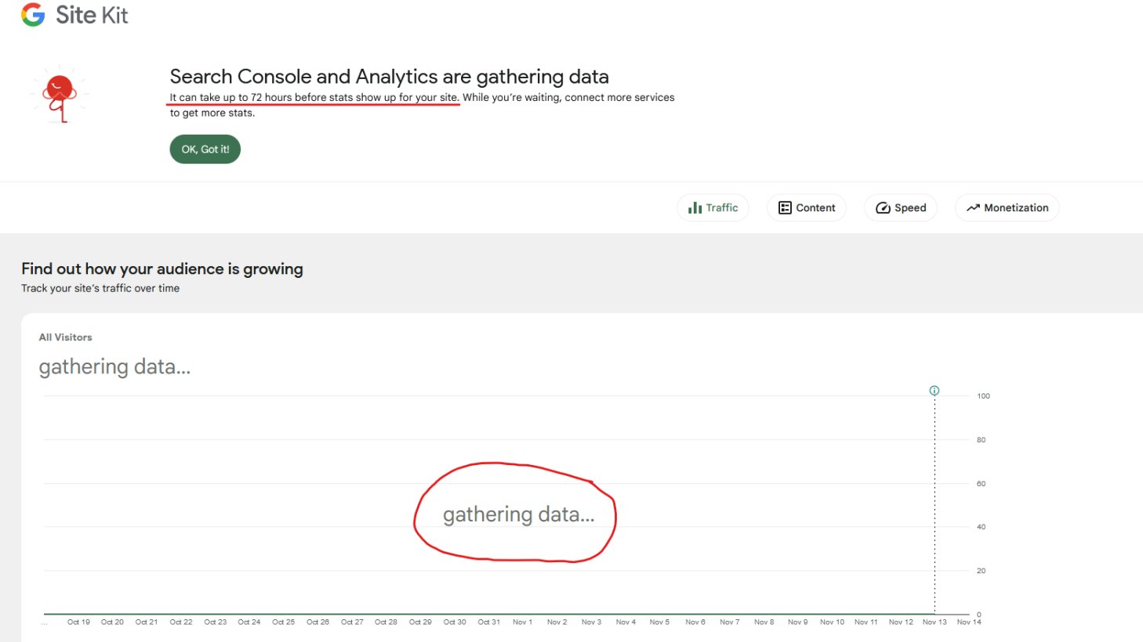The width and height of the screenshot is (1143, 642).
Task: Click "Track your site's traffic over time" subtitle
Action: [x=100, y=288]
